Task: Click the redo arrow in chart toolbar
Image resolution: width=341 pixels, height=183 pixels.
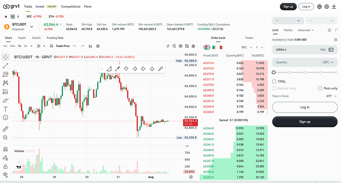Action: pos(83,46)
